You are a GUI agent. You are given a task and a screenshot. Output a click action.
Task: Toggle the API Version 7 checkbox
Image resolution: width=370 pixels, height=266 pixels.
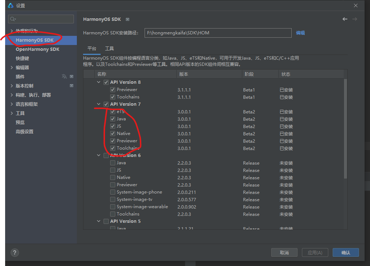pyautogui.click(x=106, y=104)
